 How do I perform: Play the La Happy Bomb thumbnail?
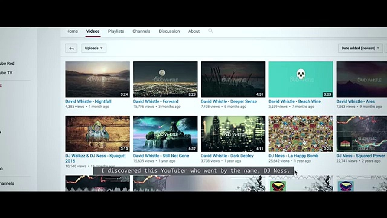pyautogui.click(x=301, y=134)
